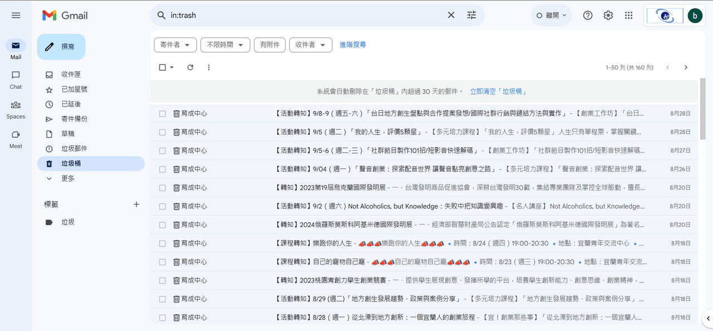Click the newer messages previous arrow
Image resolution: width=713 pixels, height=331 pixels.
click(668, 67)
